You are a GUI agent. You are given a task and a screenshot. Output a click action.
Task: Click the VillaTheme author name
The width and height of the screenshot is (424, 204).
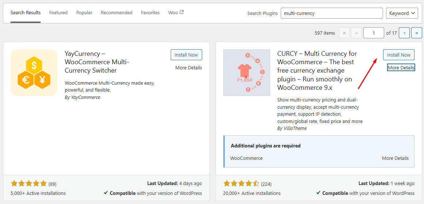pos(295,128)
